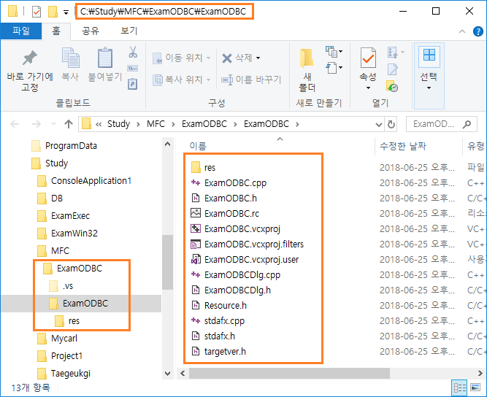
Task: Click the horizontal scrollbar right arrow
Action: point(480,373)
